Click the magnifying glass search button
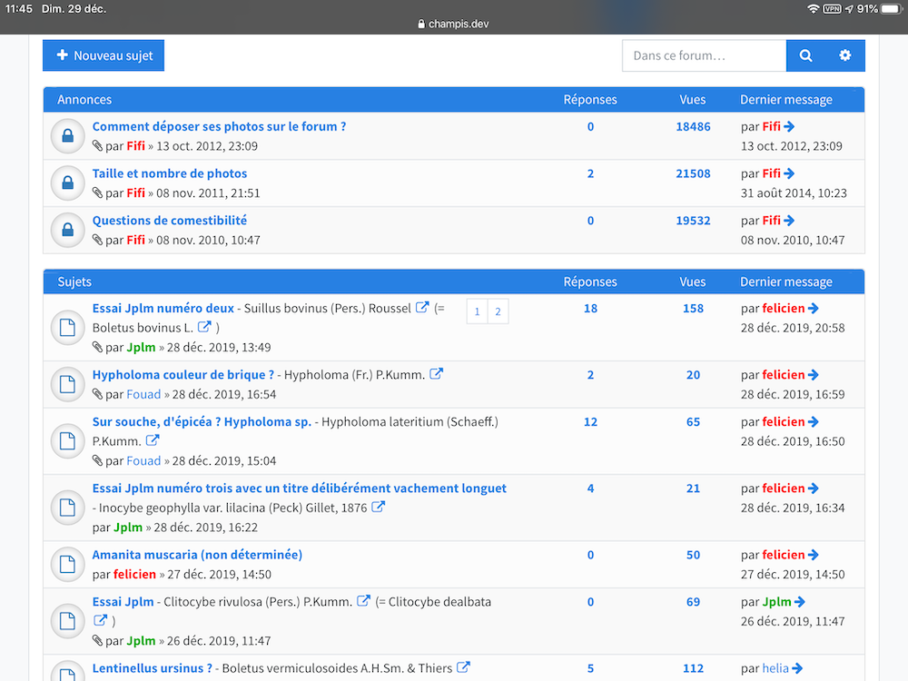908x681 pixels. [805, 55]
